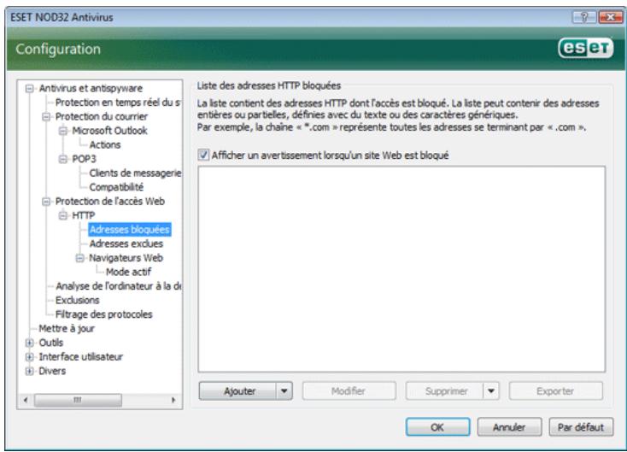Select Interface utilisateur tree item

(80, 357)
